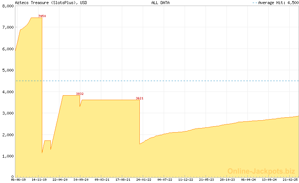
Task: Click the 17-08-21 date tick
Action: 123,180
